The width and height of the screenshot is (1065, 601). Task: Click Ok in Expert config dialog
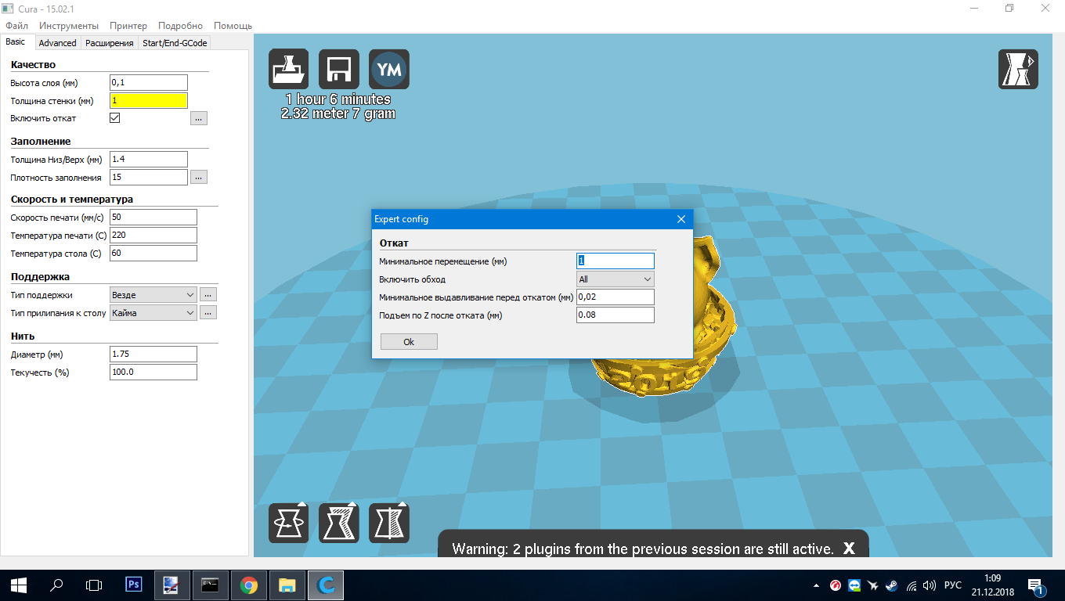[409, 342]
